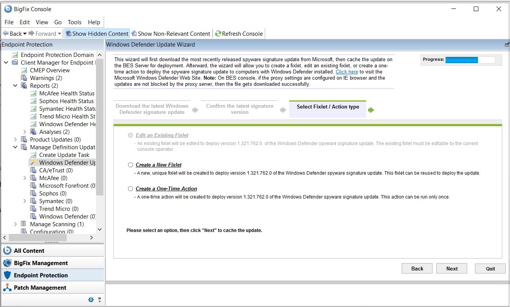Expand the Symantec (0) tree node
Viewport: 510px width, 307px height.
(x=25, y=201)
